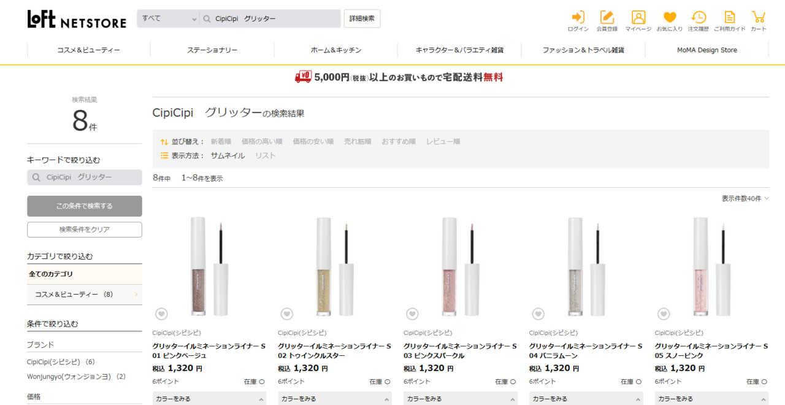Click 検索条件をクリア button
The height and width of the screenshot is (405, 785).
tap(85, 229)
